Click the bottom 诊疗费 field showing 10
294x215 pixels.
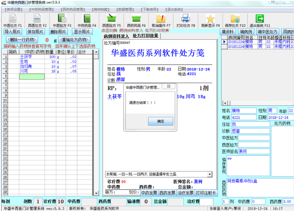pyautogui.click(x=60, y=202)
